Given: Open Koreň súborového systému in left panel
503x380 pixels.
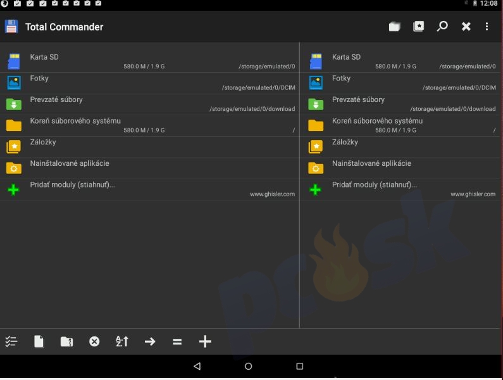Looking at the screenshot, I should pyautogui.click(x=149, y=125).
